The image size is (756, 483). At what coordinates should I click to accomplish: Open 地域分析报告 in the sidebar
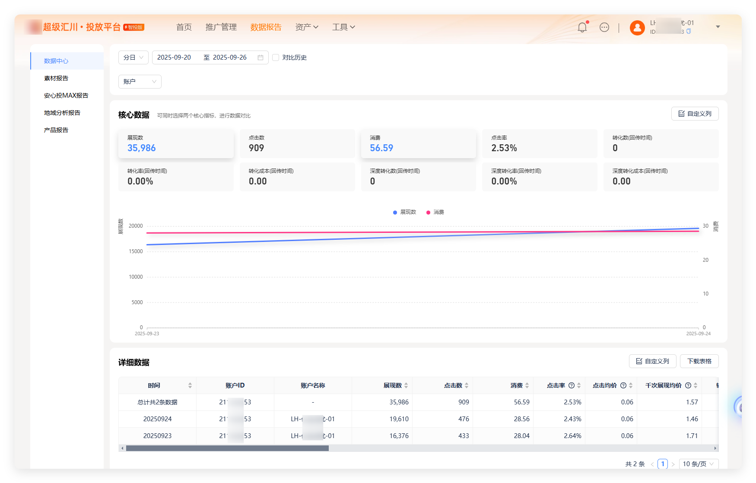point(67,113)
